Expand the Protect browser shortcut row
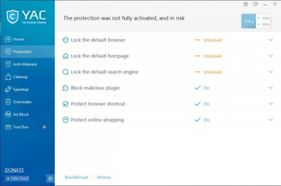The image size is (281, 186). tap(271, 104)
